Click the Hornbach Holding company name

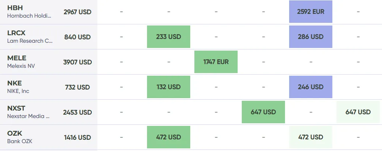(30, 16)
